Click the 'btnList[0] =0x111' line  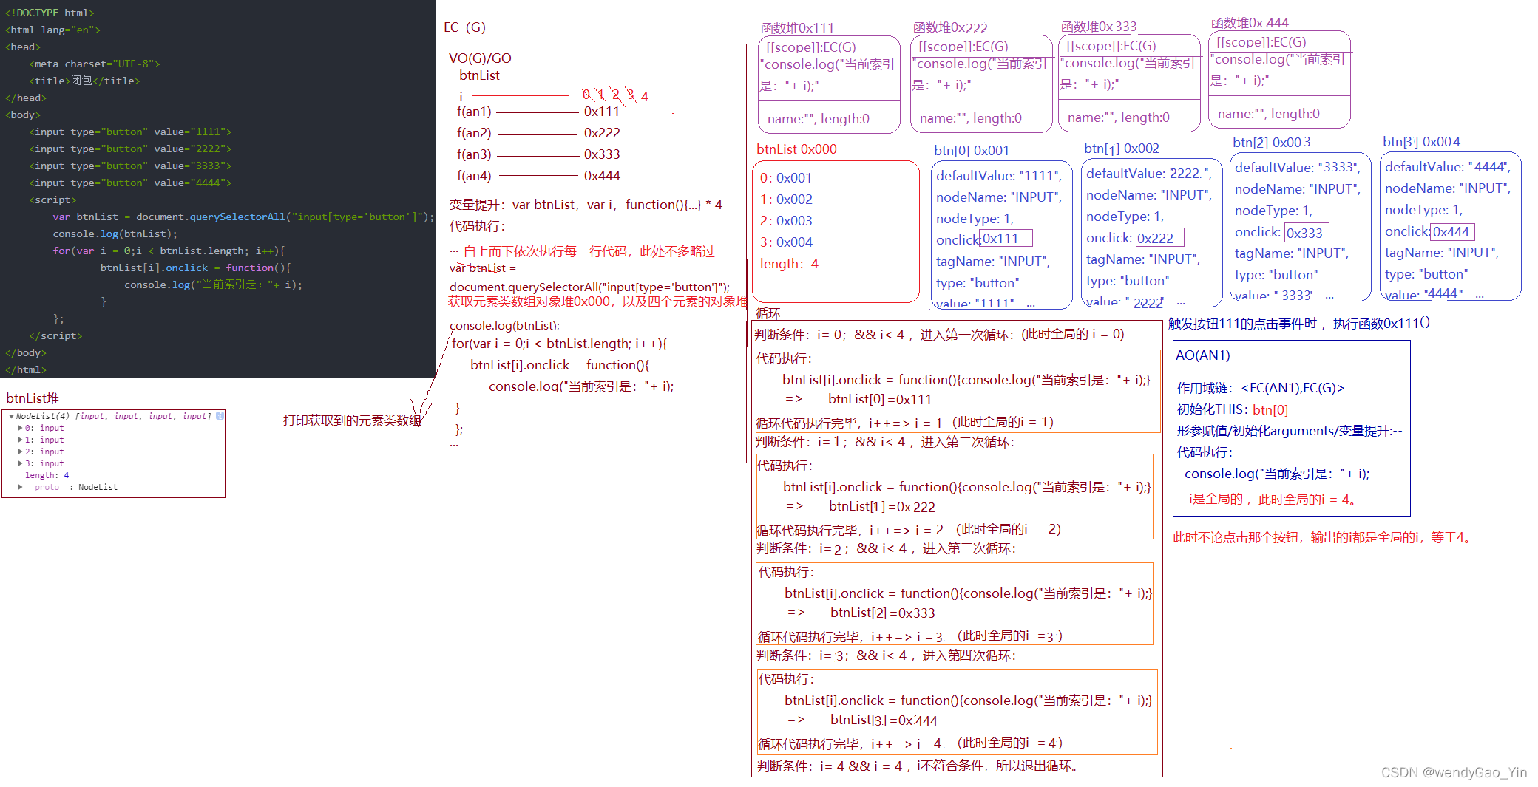pos(879,399)
